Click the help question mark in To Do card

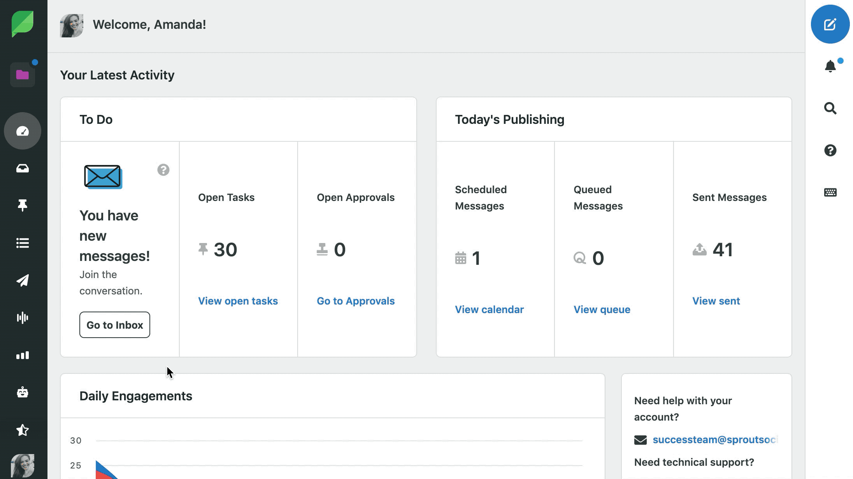(163, 170)
